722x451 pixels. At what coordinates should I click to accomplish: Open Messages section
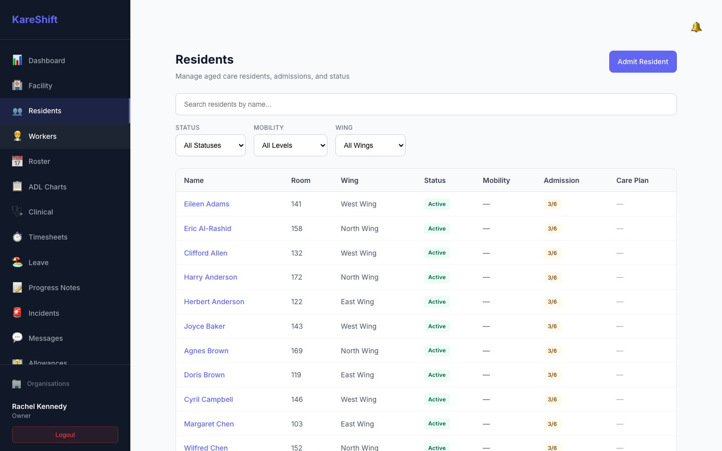[65, 338]
